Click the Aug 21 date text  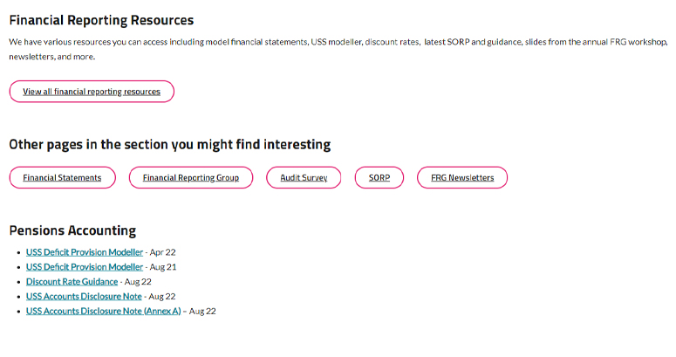click(163, 267)
